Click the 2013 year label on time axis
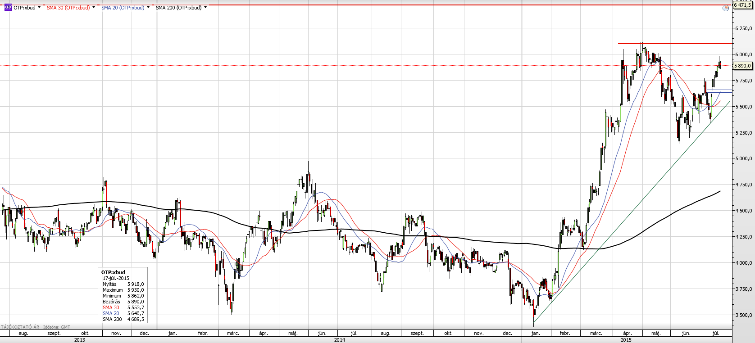This screenshot has height=343, width=755. [79, 340]
